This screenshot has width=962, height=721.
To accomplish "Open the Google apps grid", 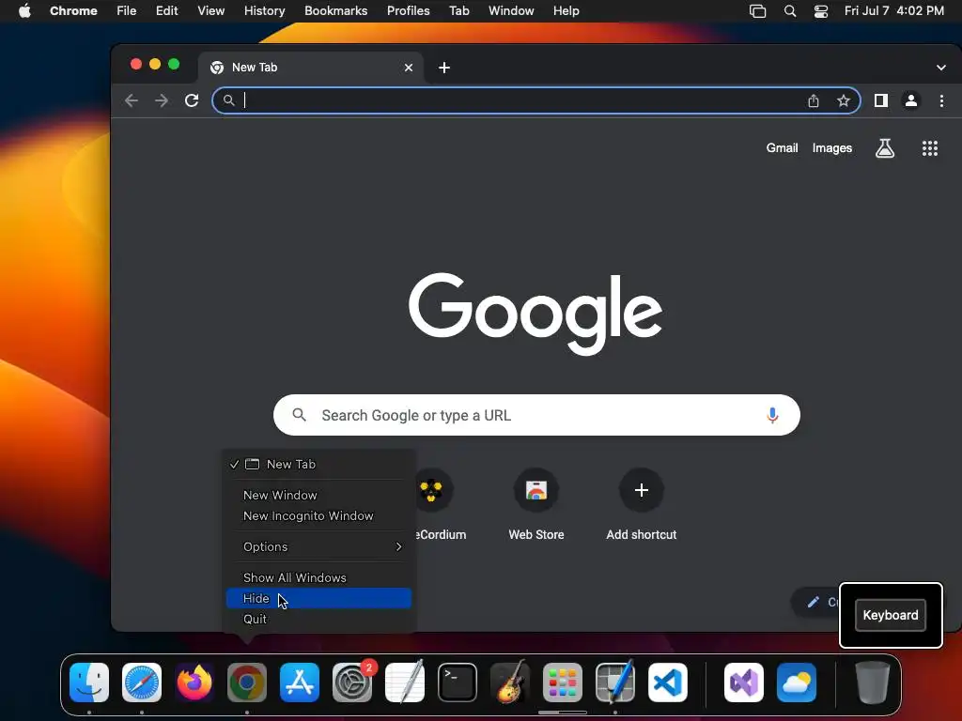I will pyautogui.click(x=929, y=147).
